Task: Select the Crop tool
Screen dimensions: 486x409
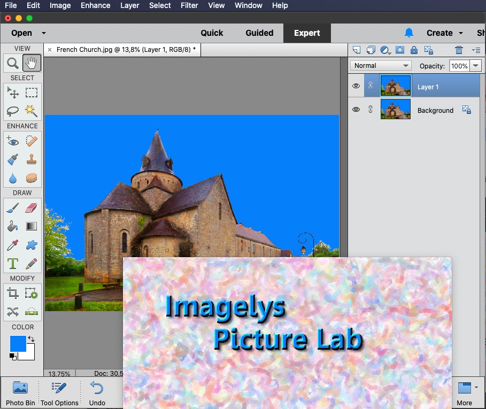Action: point(13,293)
